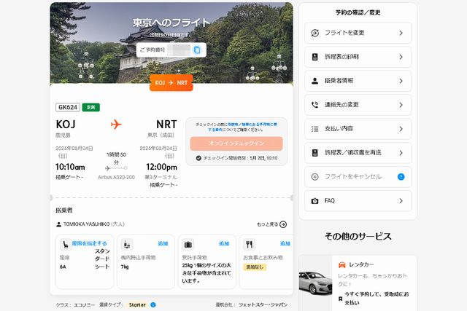This screenshot has width=467, height=311.
Task: Open 連絡先の変更 menu item
Action: [x=358, y=105]
